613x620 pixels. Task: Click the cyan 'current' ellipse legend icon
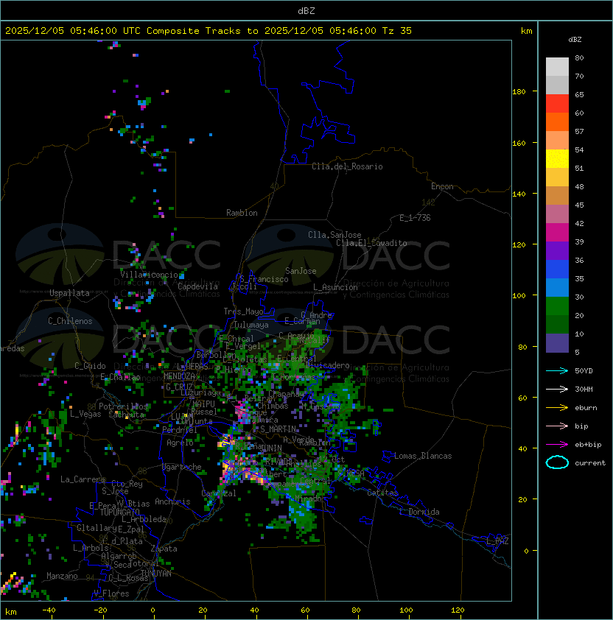point(557,462)
